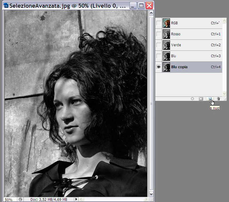Screen dimensions: 229x202
Task: Hide the Blu copia channel eye
Action: coord(158,67)
